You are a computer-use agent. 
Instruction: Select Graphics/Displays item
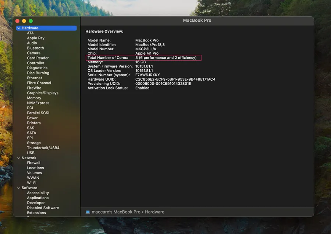(x=43, y=93)
